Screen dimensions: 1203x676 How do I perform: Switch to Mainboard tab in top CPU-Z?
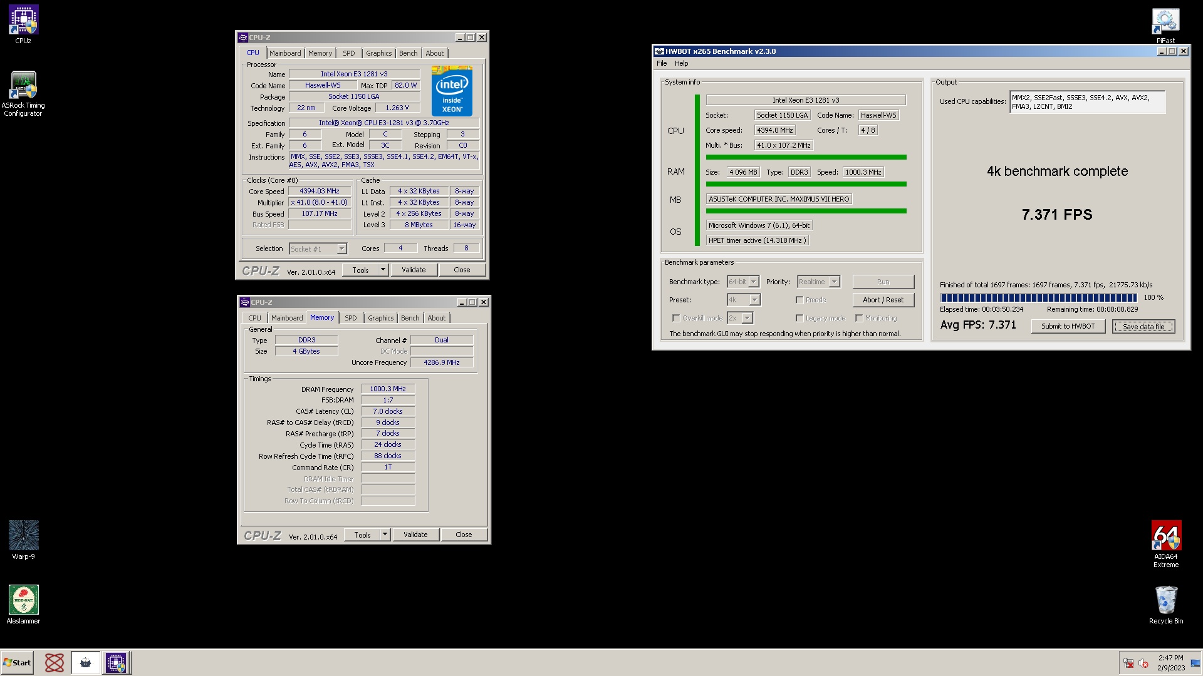tap(285, 53)
